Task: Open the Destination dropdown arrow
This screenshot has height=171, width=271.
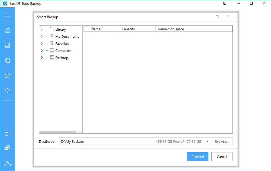Action: pyautogui.click(x=207, y=141)
